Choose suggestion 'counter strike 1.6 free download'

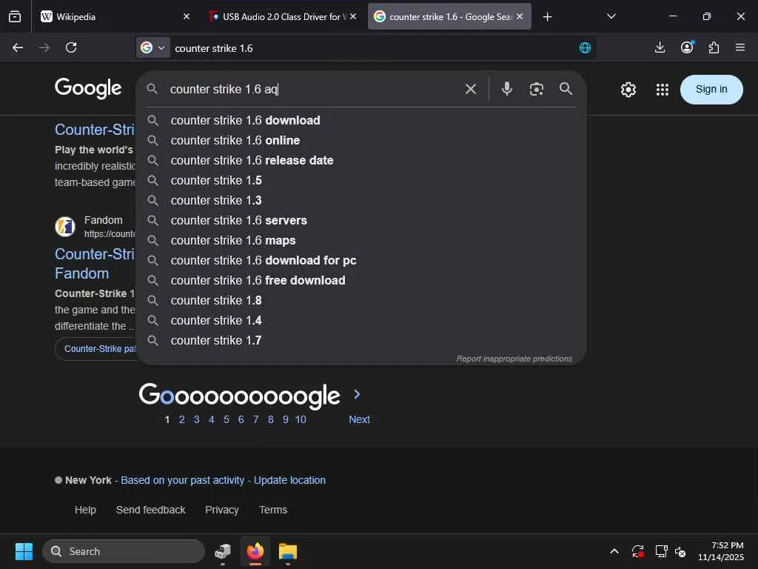click(361, 280)
